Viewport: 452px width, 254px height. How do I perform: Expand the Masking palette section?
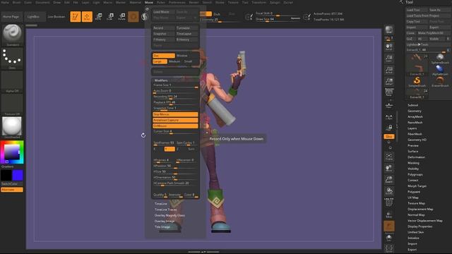[413, 163]
